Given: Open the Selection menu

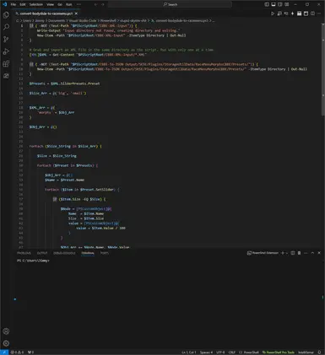Looking at the screenshot, I should 36,4.
